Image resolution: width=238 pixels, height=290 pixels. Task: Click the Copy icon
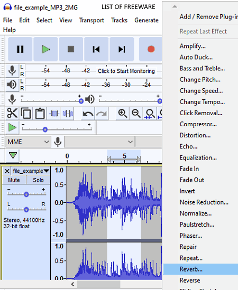[26, 113]
